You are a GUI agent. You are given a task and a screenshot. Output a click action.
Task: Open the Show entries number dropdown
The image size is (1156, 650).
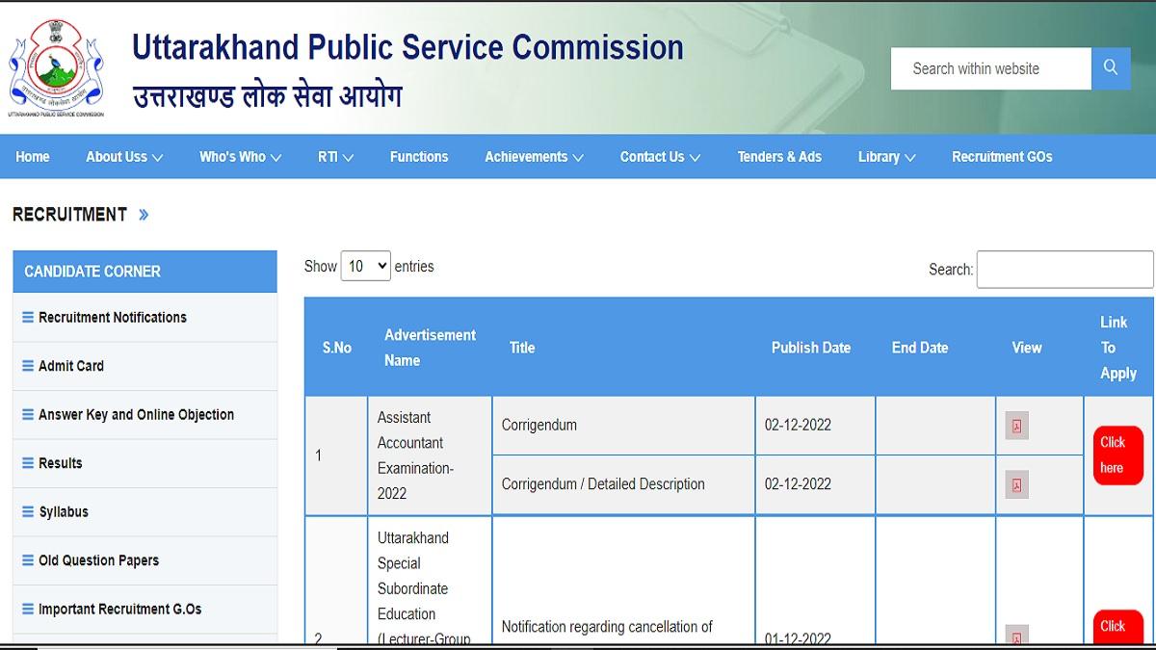[365, 266]
